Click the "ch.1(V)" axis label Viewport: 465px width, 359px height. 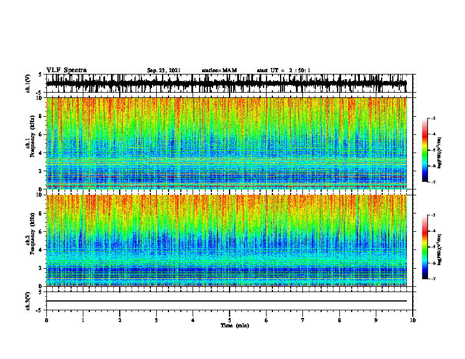(x=28, y=83)
